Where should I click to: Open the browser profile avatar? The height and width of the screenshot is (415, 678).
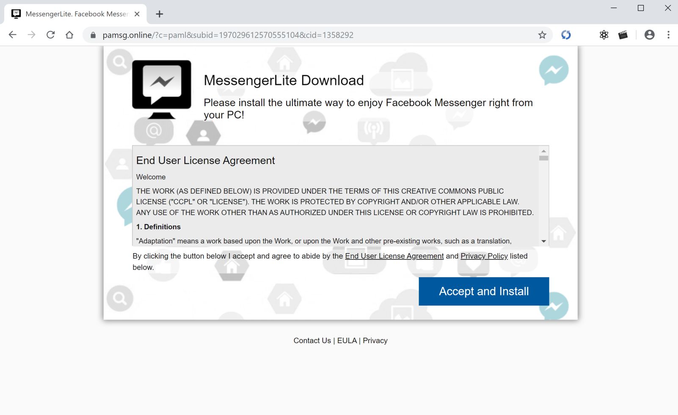click(x=649, y=35)
